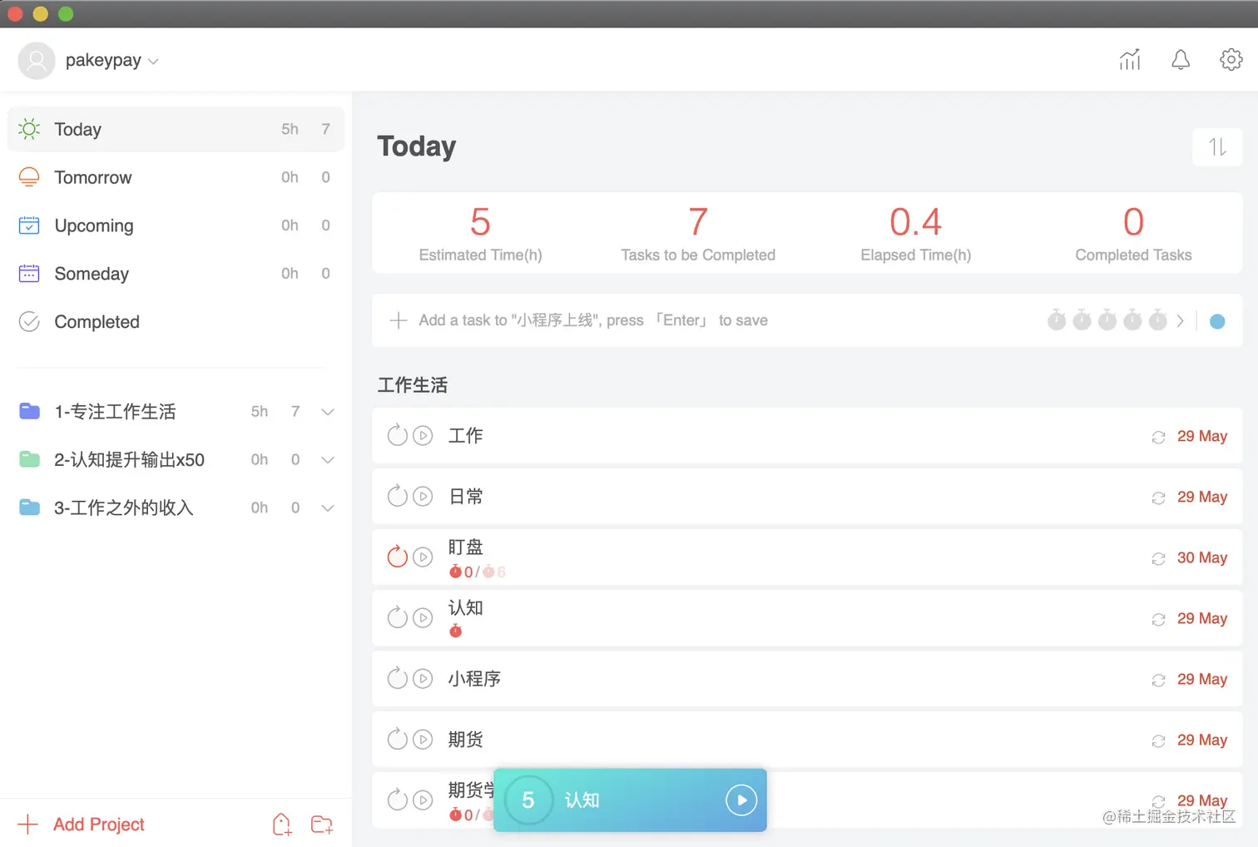Mark the 认知 task complete
1258x847 pixels.
click(398, 617)
